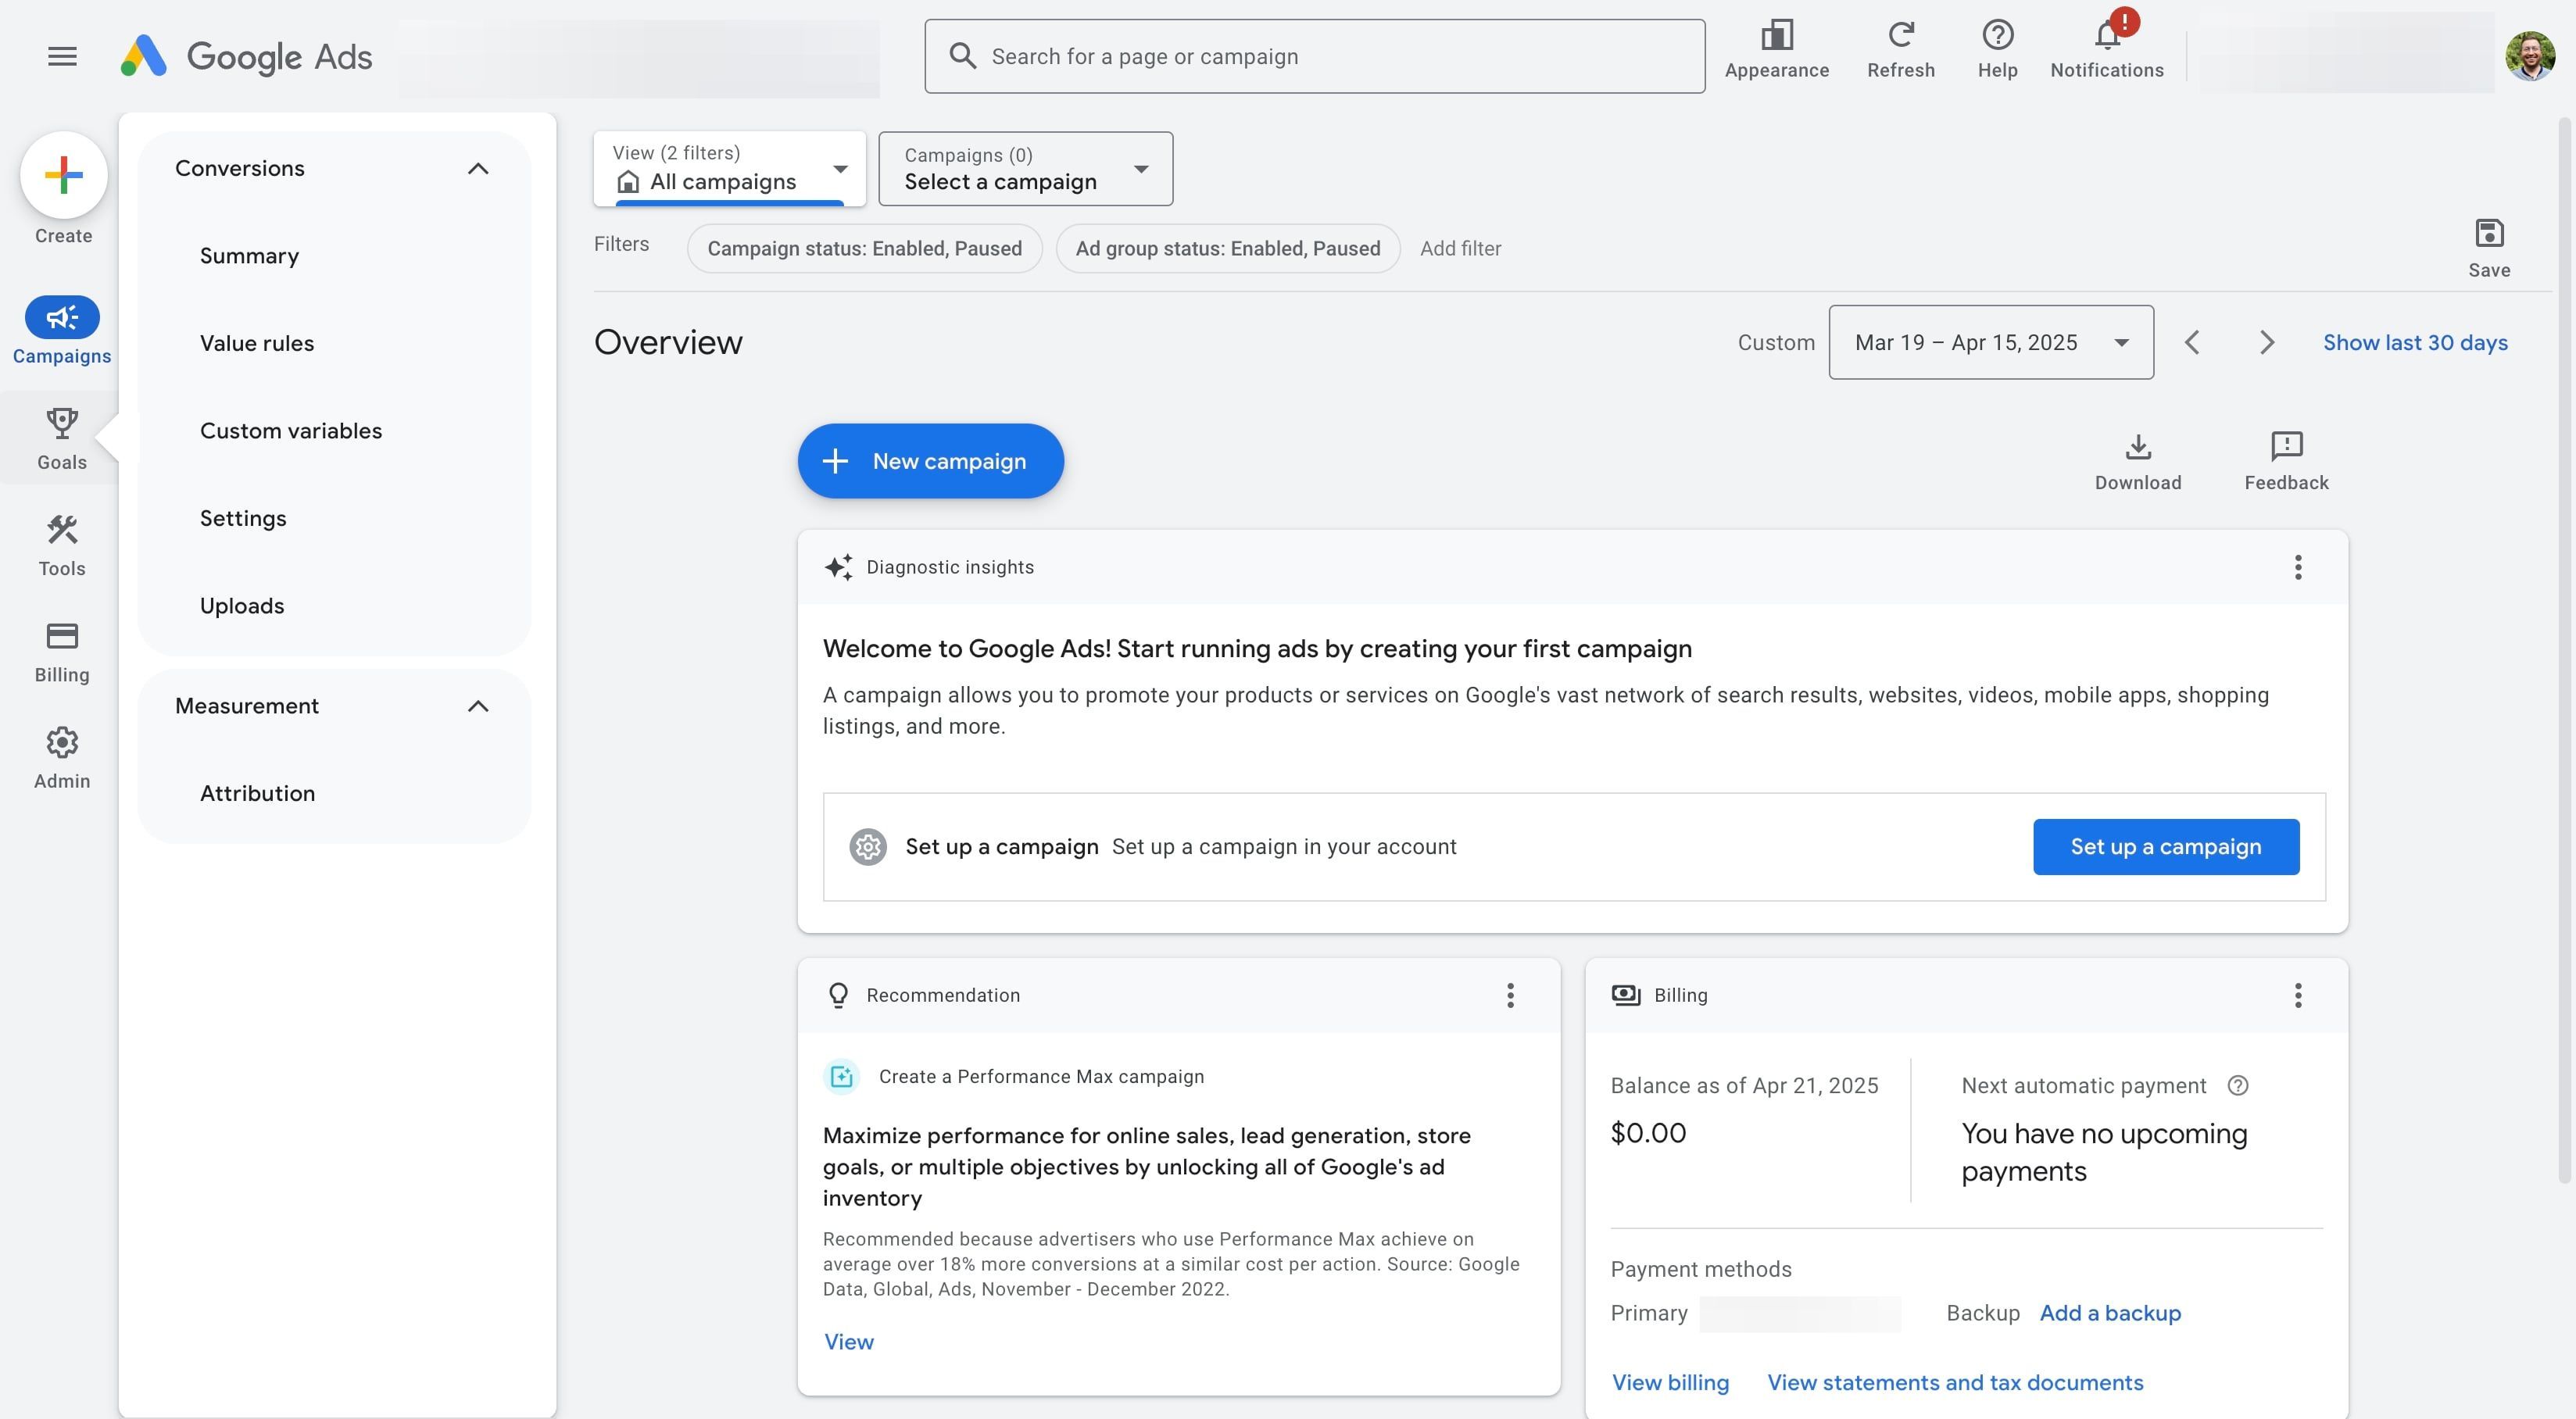Open the All campaigns view dropdown
Screen dimensions: 2576x1419
click(730, 169)
